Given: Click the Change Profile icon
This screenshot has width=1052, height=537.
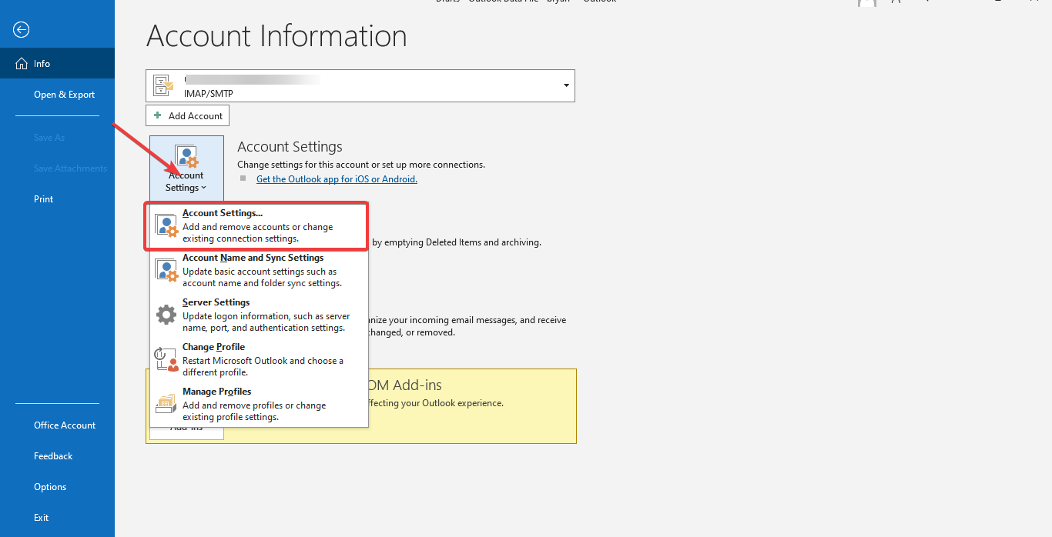Looking at the screenshot, I should tap(166, 359).
